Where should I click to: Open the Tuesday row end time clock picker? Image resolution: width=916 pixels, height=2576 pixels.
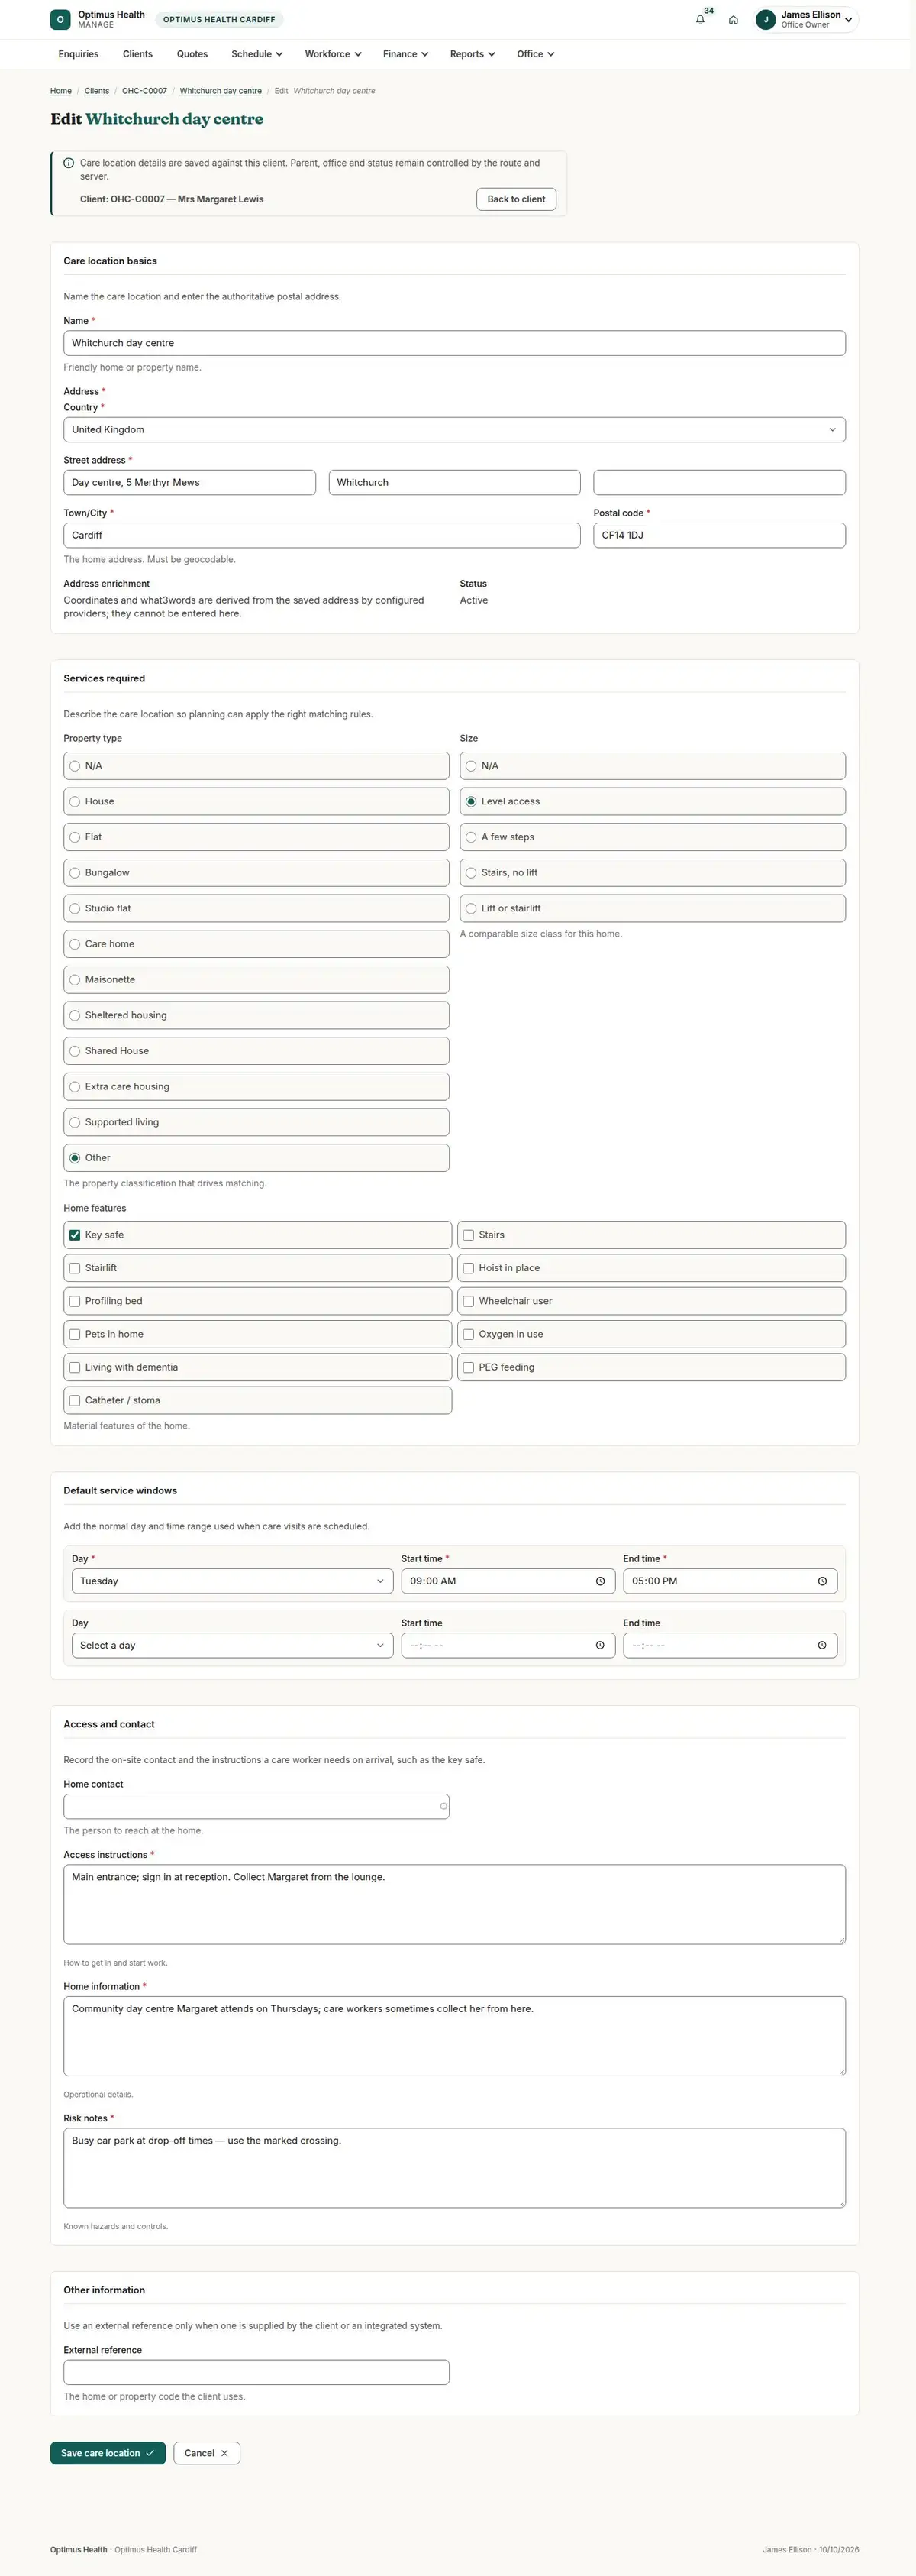point(822,1581)
